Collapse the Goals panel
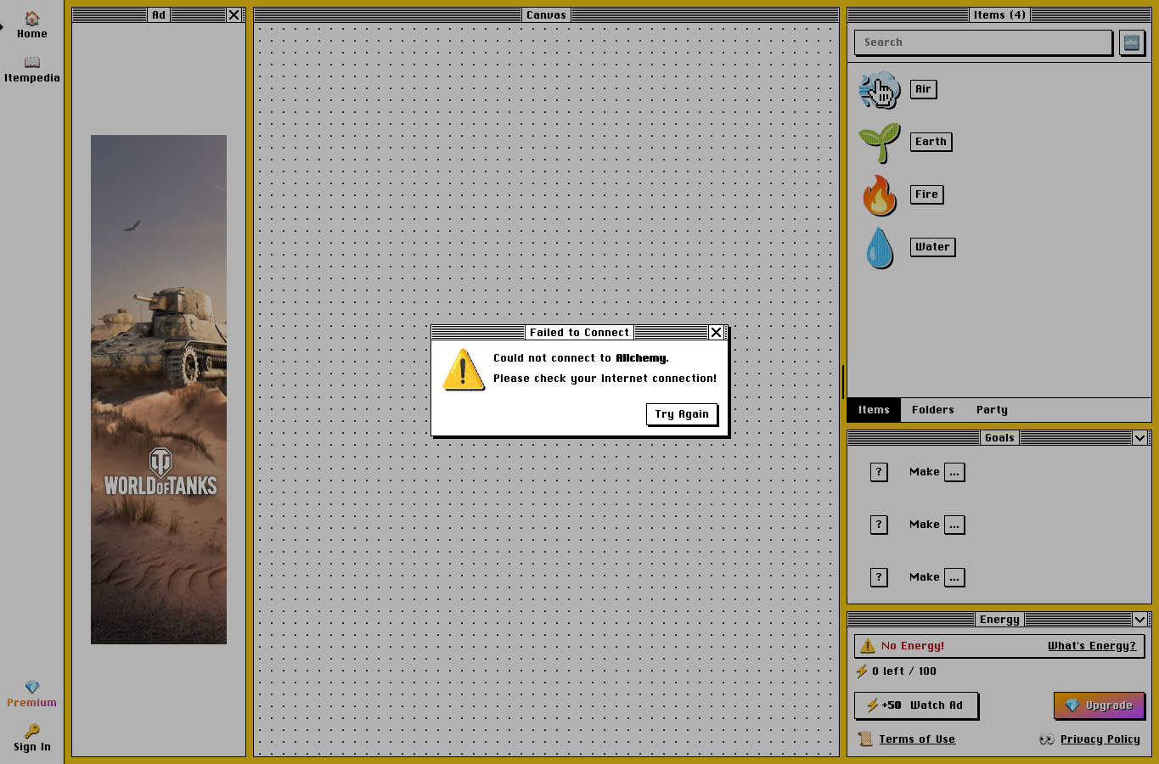Screen dimensions: 1159x764 pyautogui.click(x=1139, y=438)
